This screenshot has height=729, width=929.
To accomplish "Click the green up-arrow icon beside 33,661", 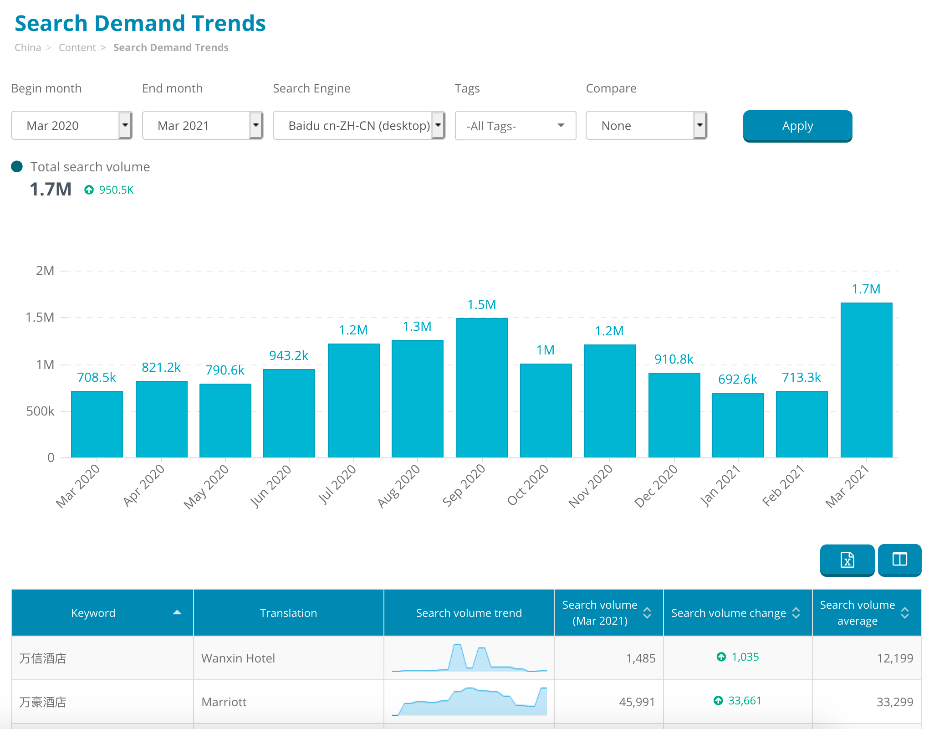I will coord(718,701).
